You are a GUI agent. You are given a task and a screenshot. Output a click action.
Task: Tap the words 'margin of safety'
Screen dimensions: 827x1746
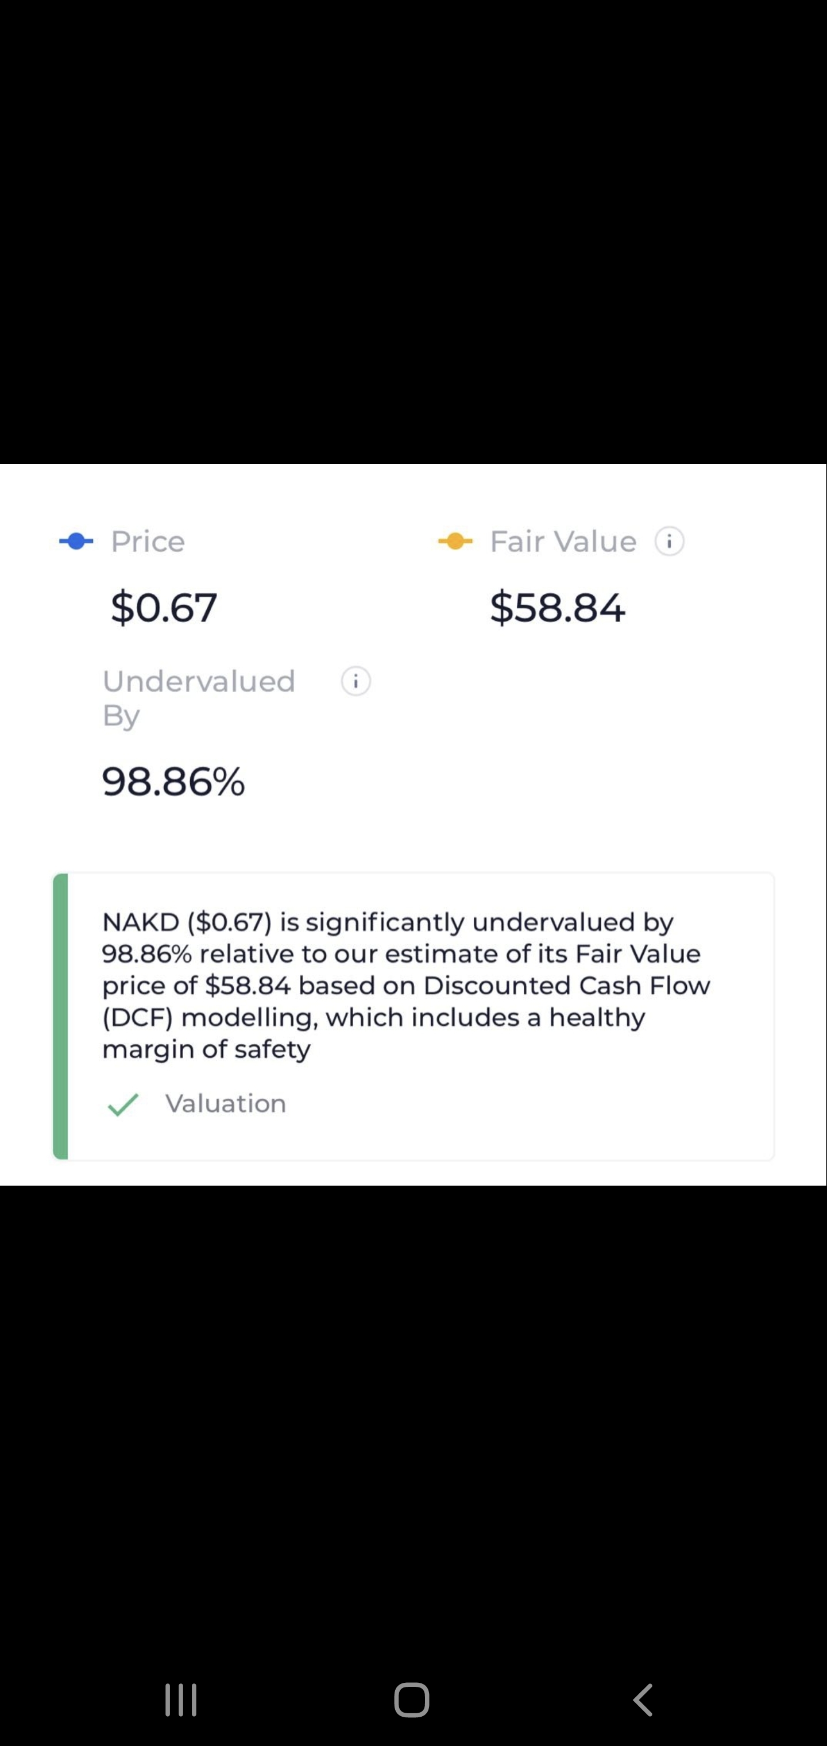(x=206, y=1049)
